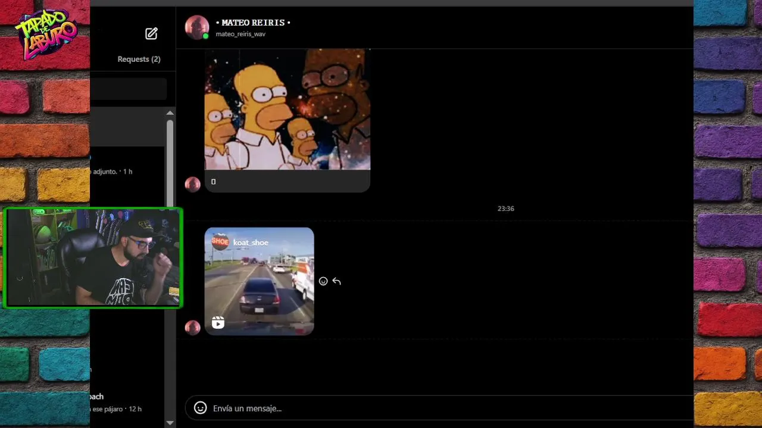This screenshot has height=428, width=762.
Task: Open conversation with 'ese pájaro · 12 h'
Action: (127, 402)
